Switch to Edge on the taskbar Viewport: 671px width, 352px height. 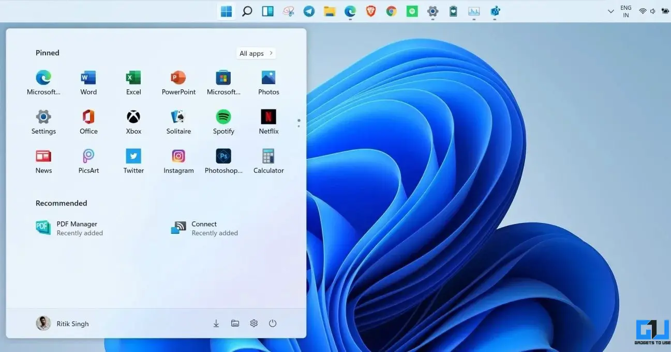pos(350,11)
